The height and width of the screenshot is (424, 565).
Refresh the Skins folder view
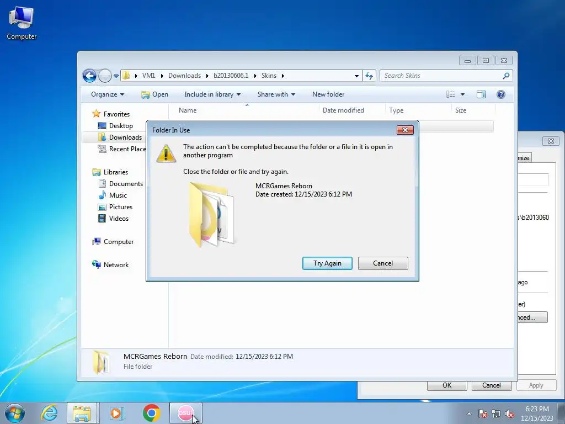pos(369,76)
